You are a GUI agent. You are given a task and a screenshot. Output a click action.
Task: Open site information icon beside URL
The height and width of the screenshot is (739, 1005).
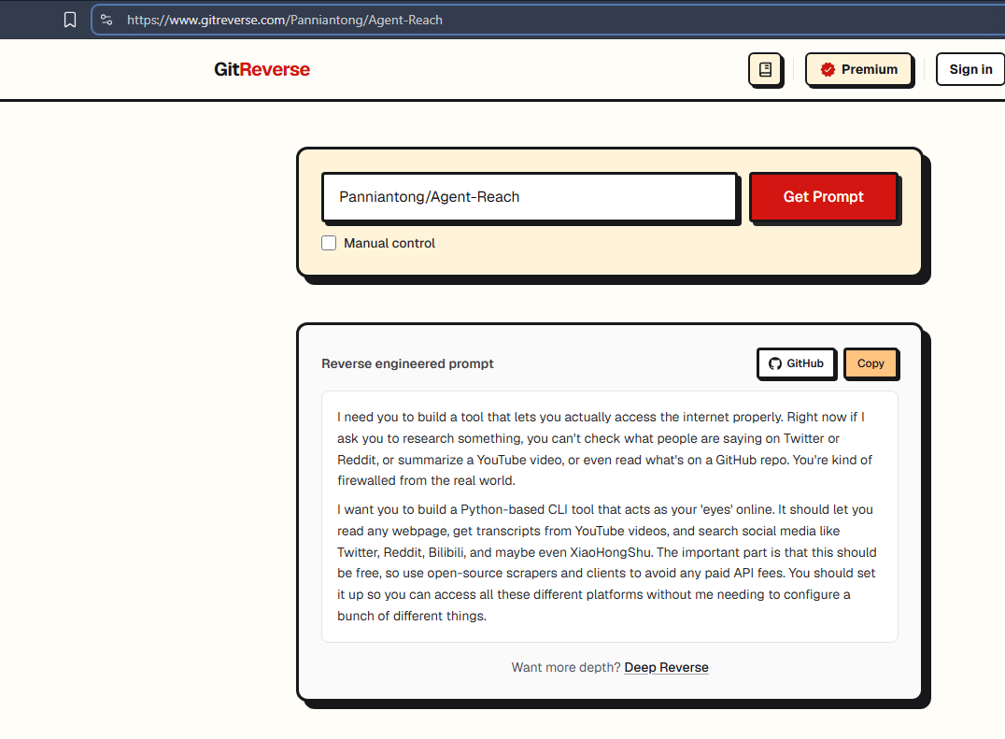[x=107, y=20]
